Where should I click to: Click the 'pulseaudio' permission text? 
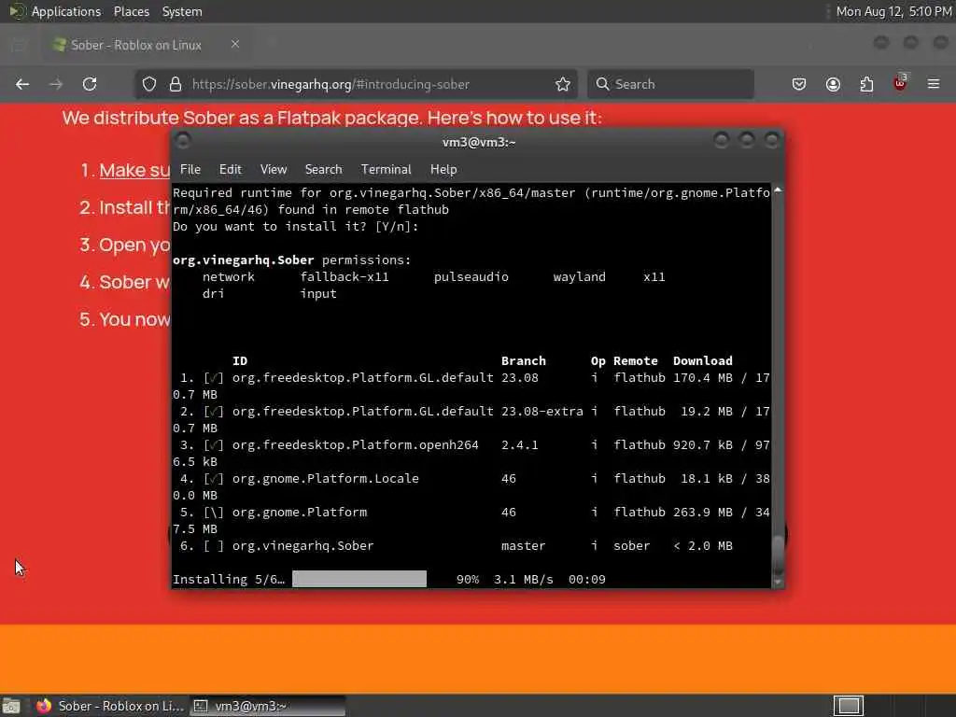471,276
